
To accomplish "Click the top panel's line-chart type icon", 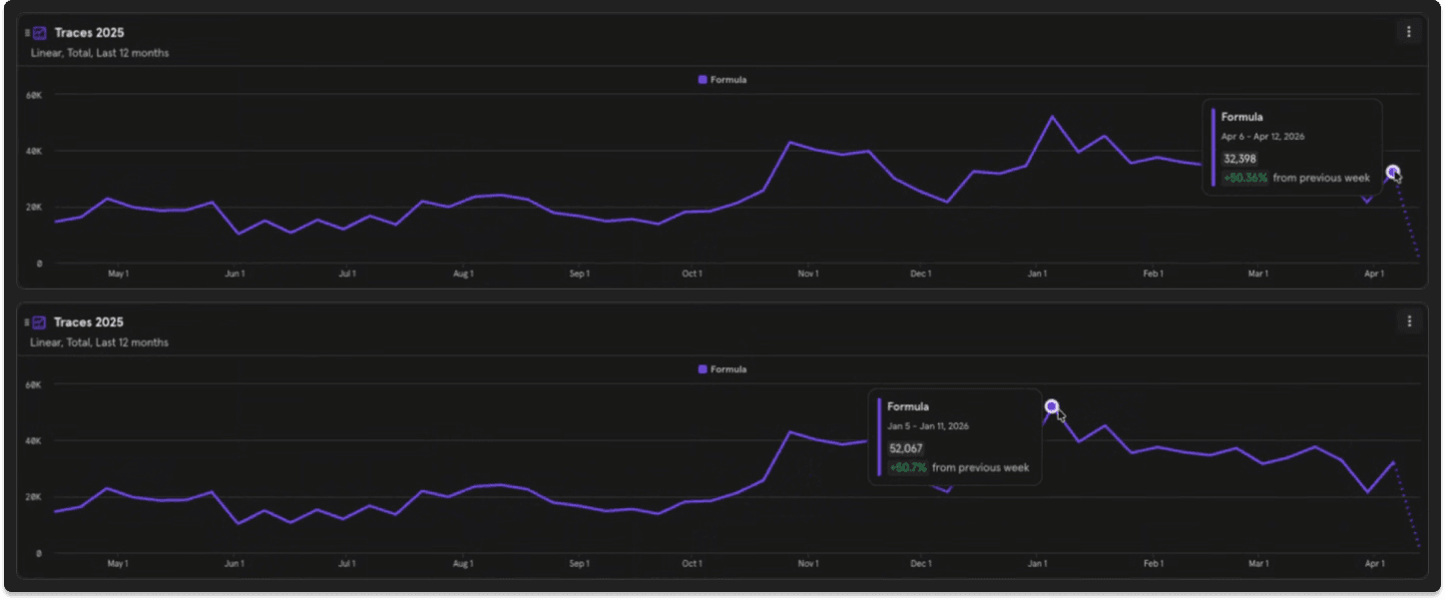I will coord(40,33).
